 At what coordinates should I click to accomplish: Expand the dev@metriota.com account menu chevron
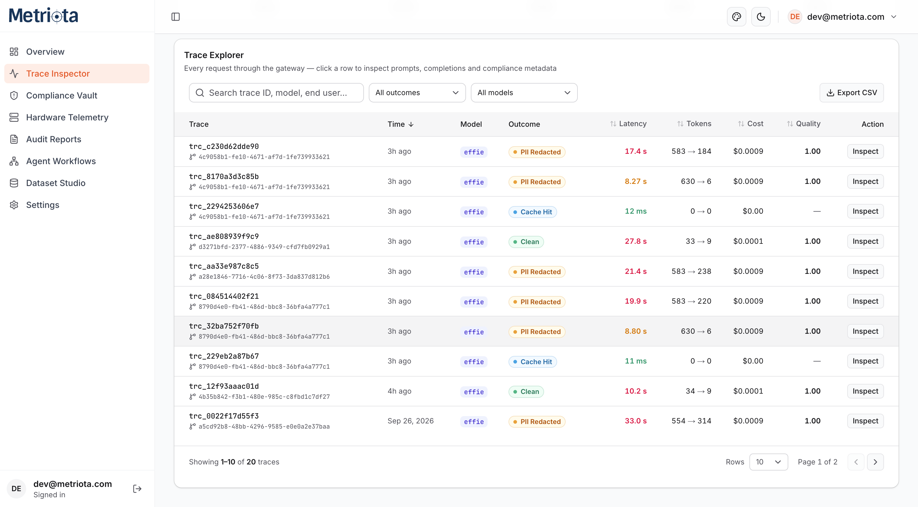[x=893, y=17]
